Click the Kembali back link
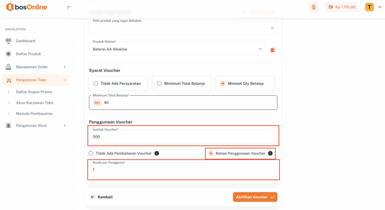 coord(102,197)
